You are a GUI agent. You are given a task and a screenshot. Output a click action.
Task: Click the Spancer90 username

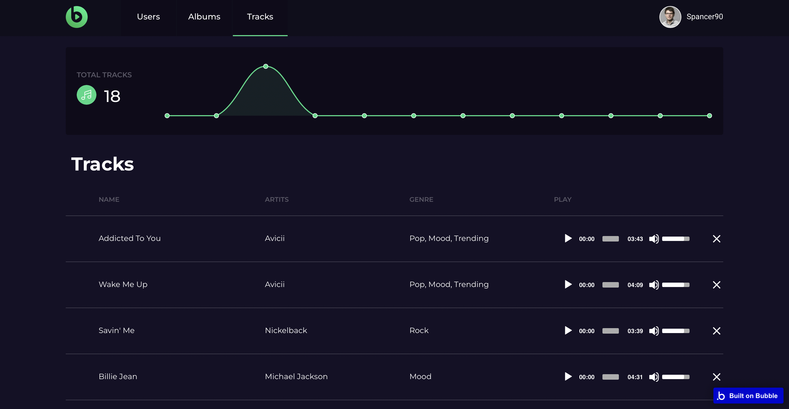point(704,17)
